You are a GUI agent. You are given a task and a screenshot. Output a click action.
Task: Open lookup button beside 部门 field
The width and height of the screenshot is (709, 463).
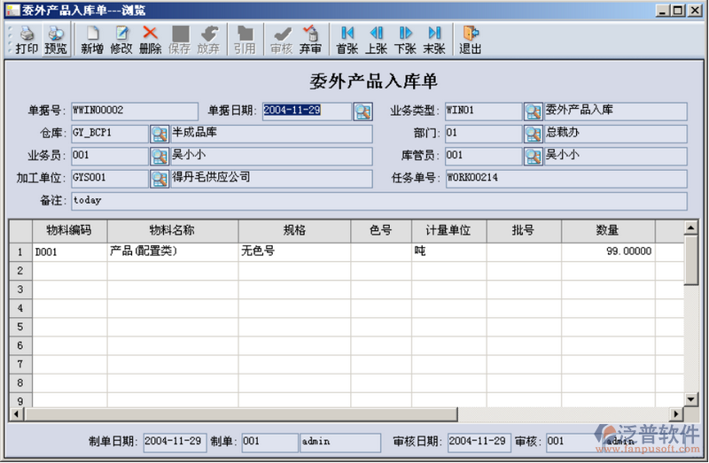[533, 134]
